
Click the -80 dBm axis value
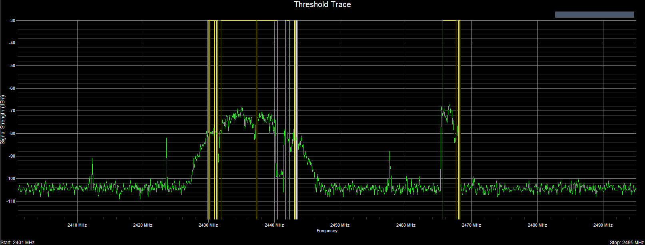12,133
